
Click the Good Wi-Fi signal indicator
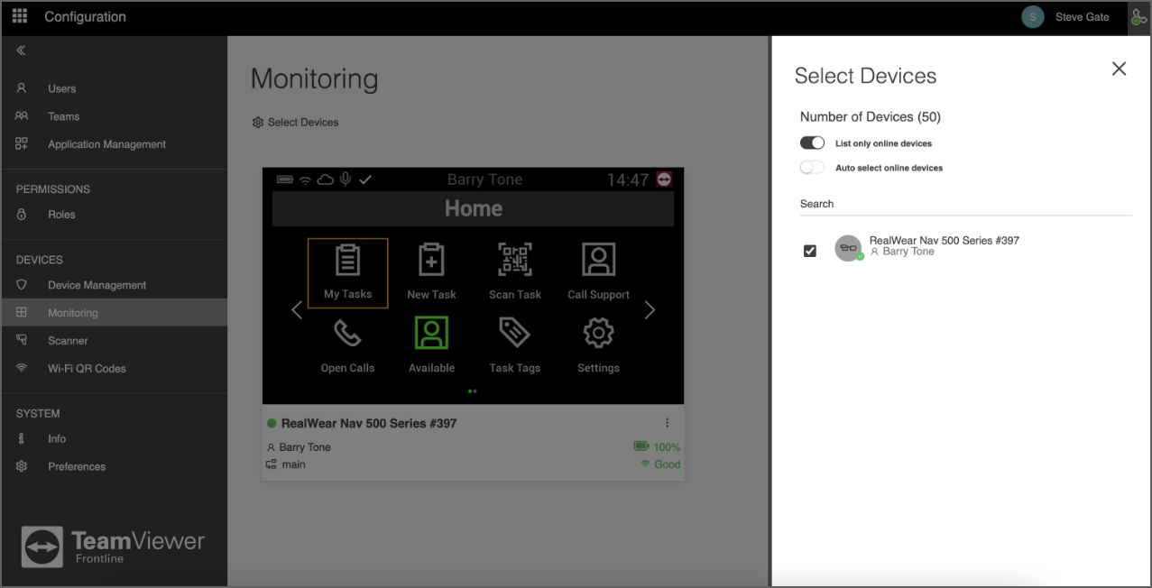point(660,464)
